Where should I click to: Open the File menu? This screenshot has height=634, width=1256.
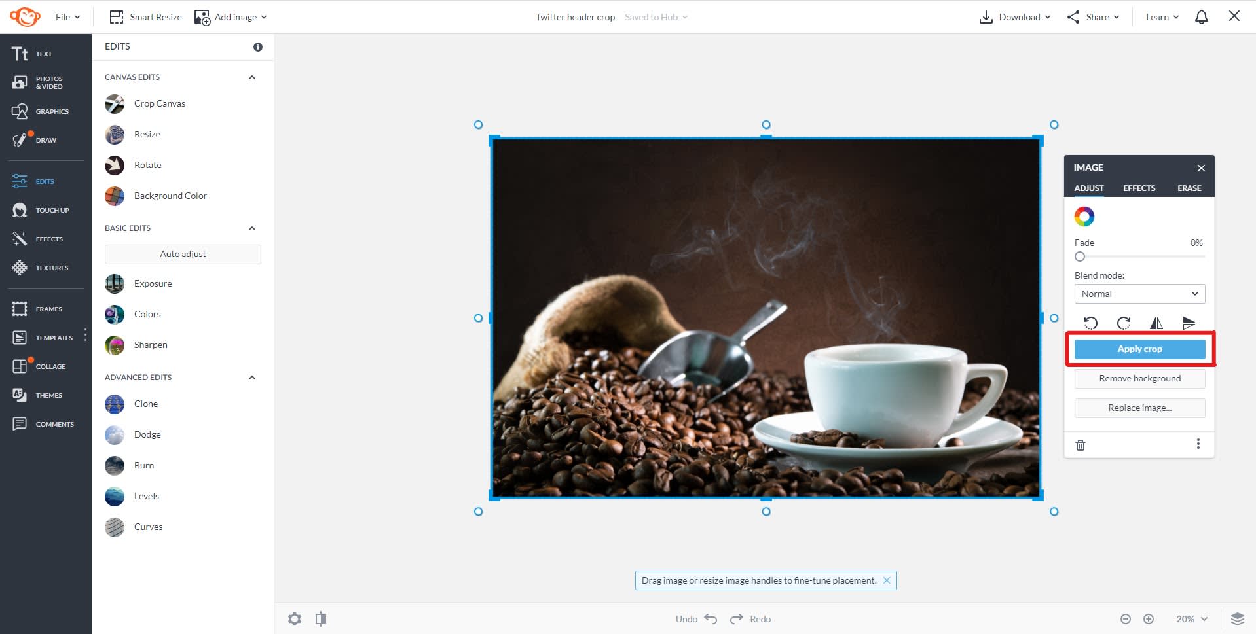tap(67, 17)
